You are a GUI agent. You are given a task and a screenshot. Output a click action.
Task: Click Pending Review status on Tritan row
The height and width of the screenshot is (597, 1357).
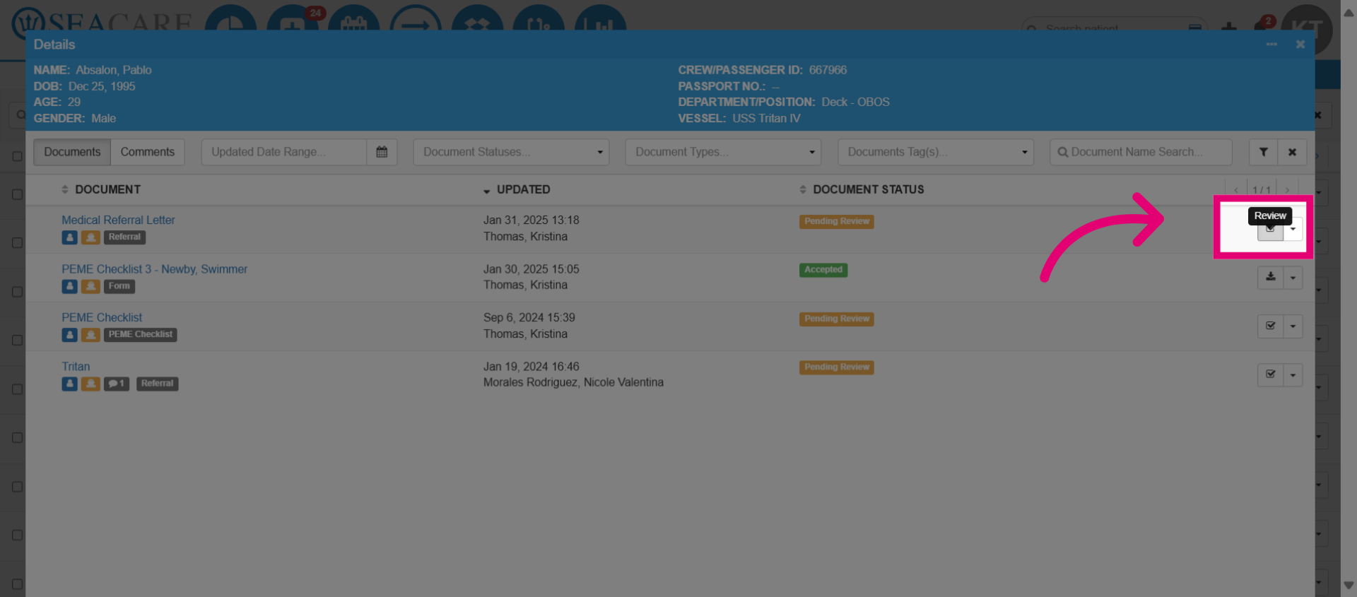(x=837, y=367)
